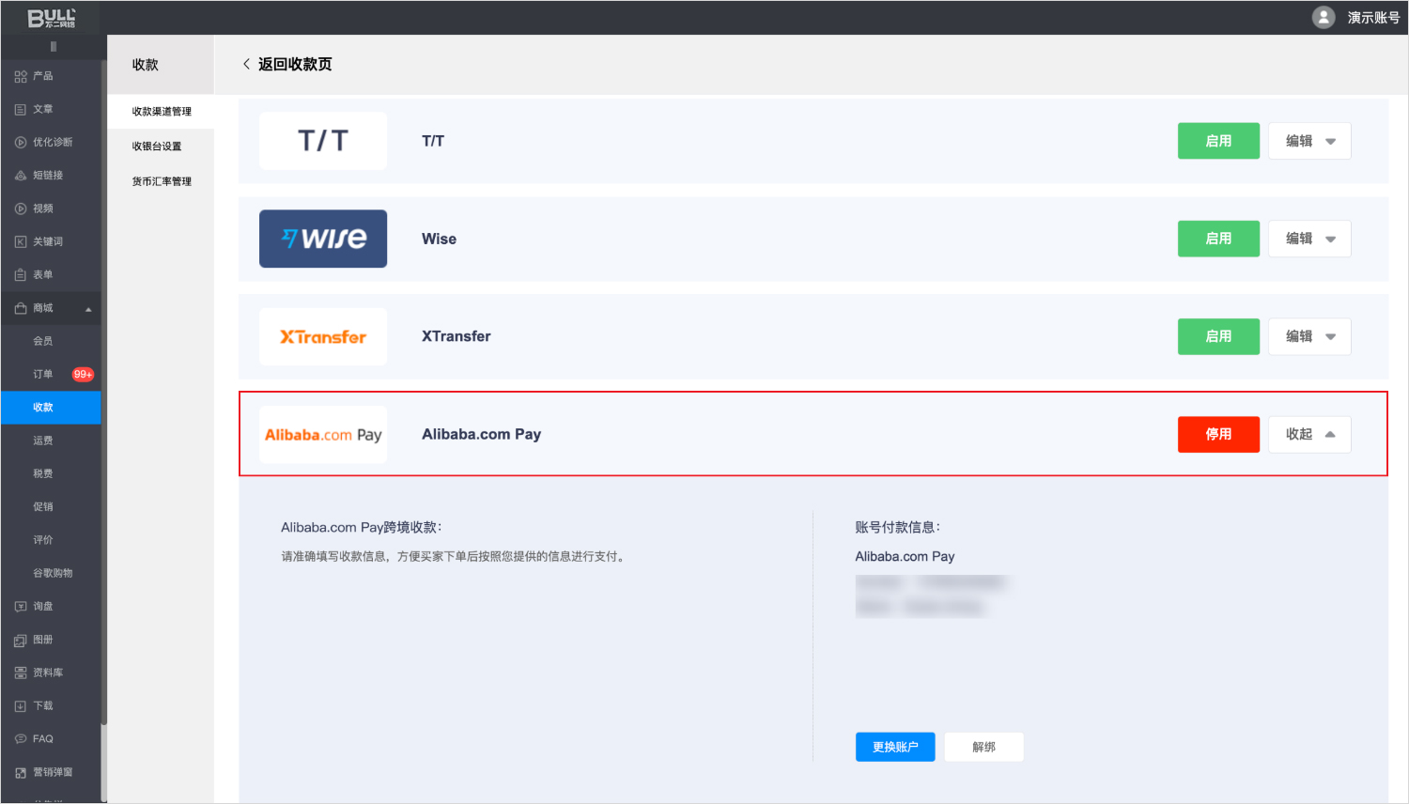
Task: Disable Alibaba.com Pay with 停用 button
Action: pos(1218,434)
